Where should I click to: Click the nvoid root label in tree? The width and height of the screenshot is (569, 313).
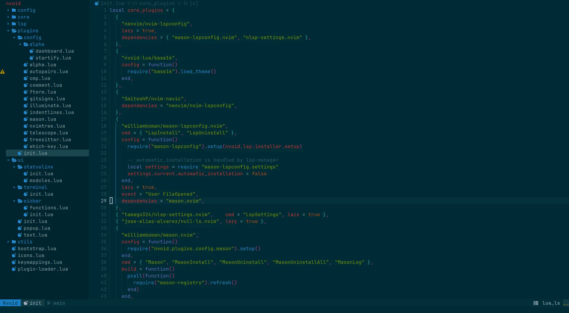pos(13,4)
